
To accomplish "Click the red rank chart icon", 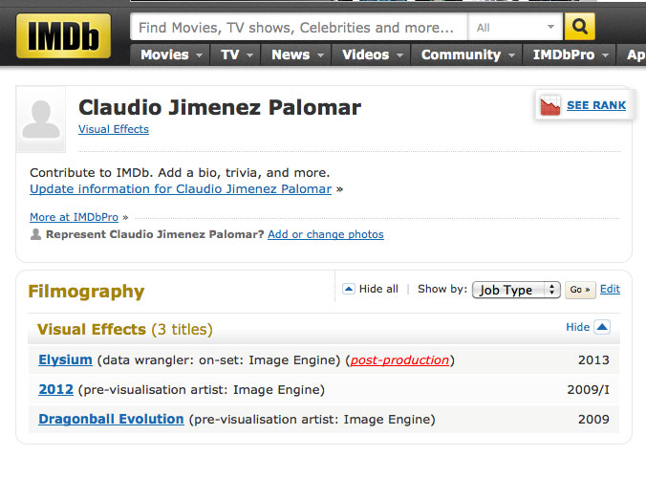I will tap(550, 105).
